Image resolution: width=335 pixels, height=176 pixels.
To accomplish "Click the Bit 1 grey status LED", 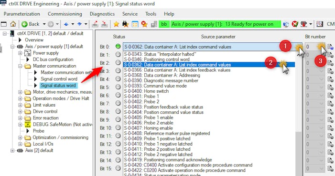I will [118, 54].
